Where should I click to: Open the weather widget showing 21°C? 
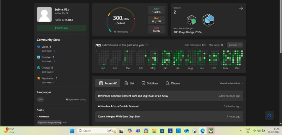tap(9, 130)
